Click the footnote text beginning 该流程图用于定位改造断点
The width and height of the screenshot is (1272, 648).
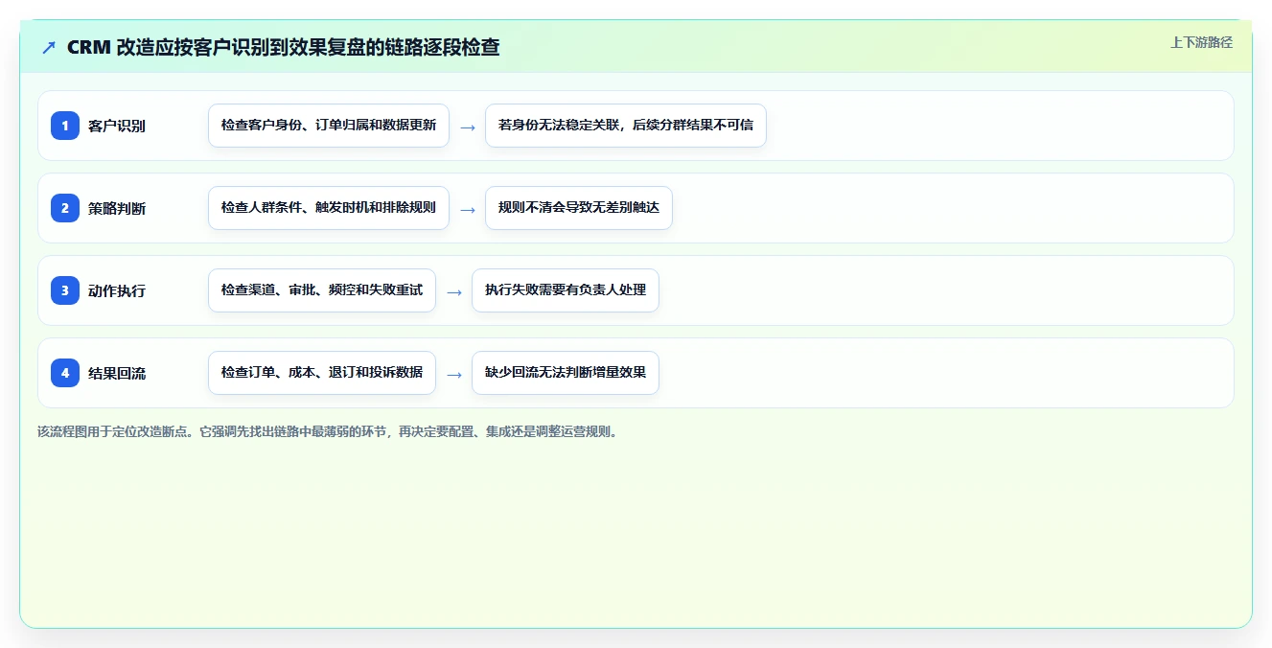[x=328, y=431]
